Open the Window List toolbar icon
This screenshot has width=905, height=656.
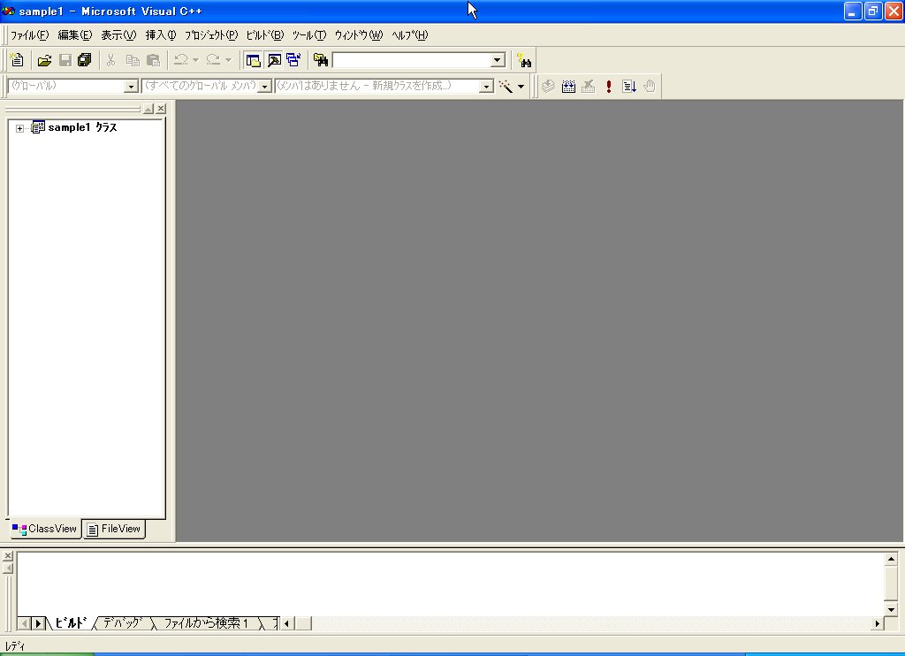[x=293, y=60]
